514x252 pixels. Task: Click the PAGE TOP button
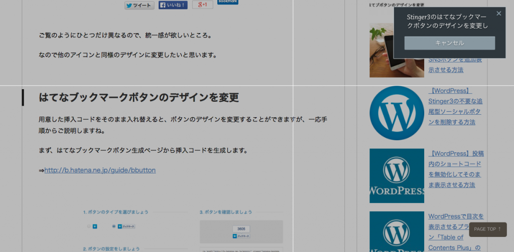tap(487, 229)
